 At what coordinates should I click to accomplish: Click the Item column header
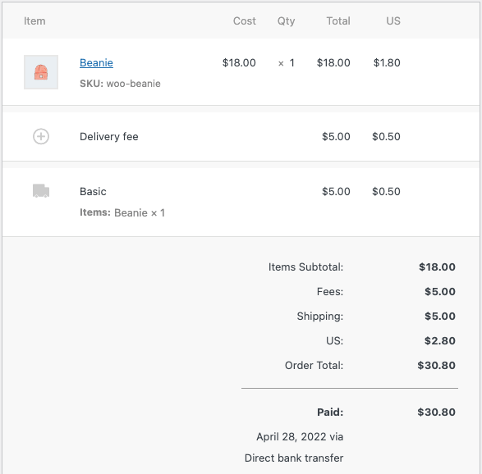(x=34, y=21)
